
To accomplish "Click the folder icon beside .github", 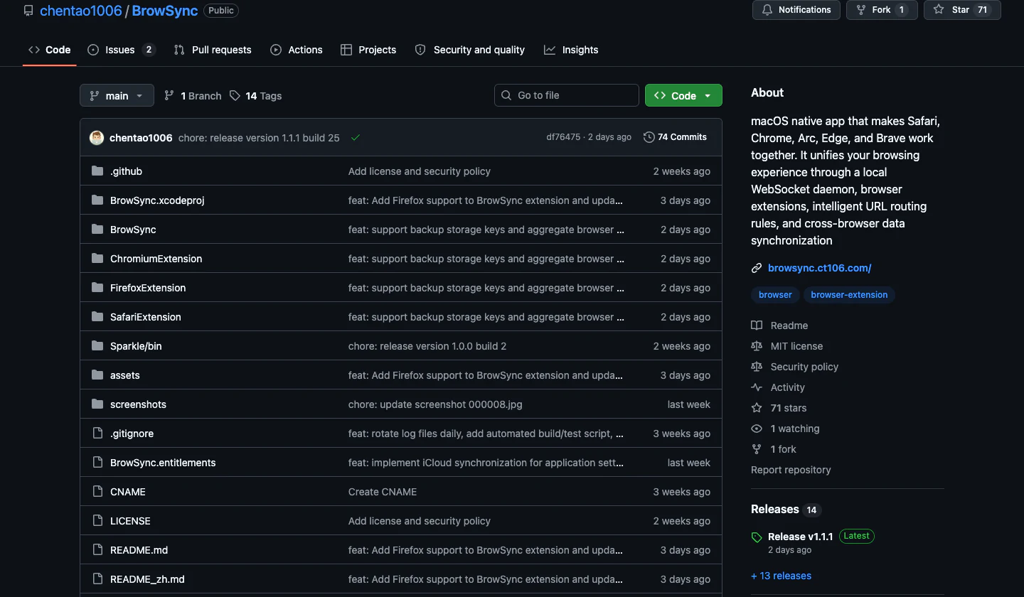I will pyautogui.click(x=97, y=171).
